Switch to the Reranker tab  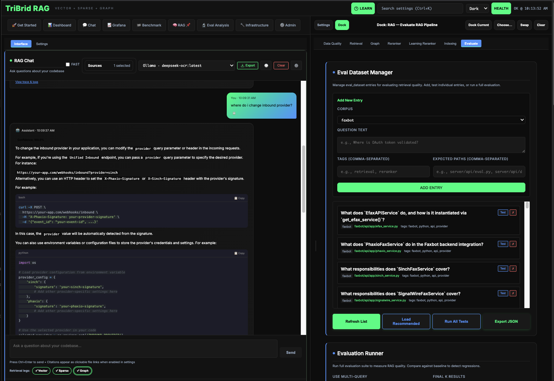point(394,44)
